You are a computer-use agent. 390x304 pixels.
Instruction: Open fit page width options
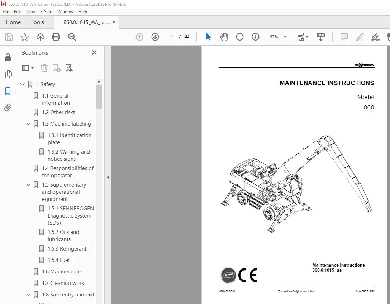[303, 37]
